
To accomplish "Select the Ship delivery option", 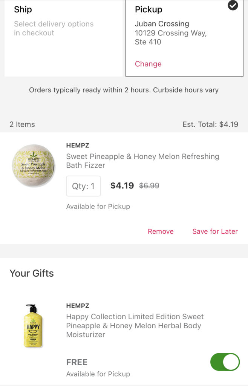I will (x=63, y=38).
